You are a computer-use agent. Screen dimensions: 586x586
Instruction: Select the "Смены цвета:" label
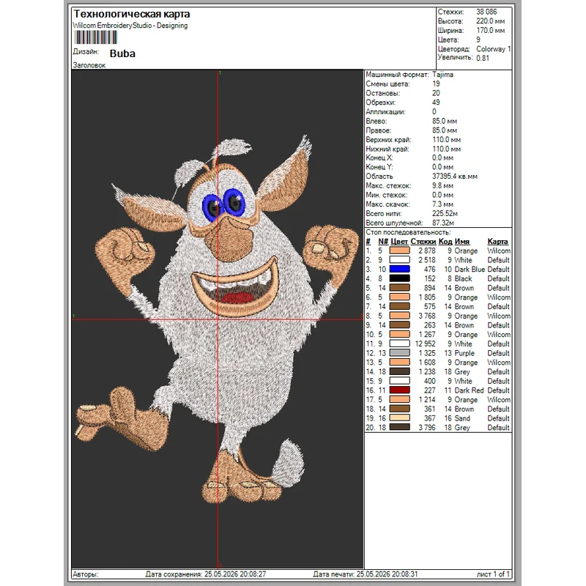387,84
